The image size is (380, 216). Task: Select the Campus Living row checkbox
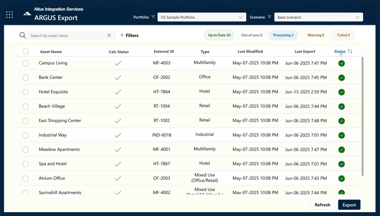tap(25, 63)
